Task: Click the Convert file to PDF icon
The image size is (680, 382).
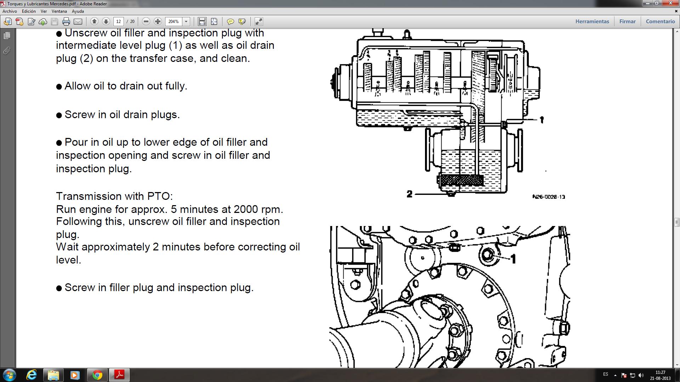Action: 19,22
